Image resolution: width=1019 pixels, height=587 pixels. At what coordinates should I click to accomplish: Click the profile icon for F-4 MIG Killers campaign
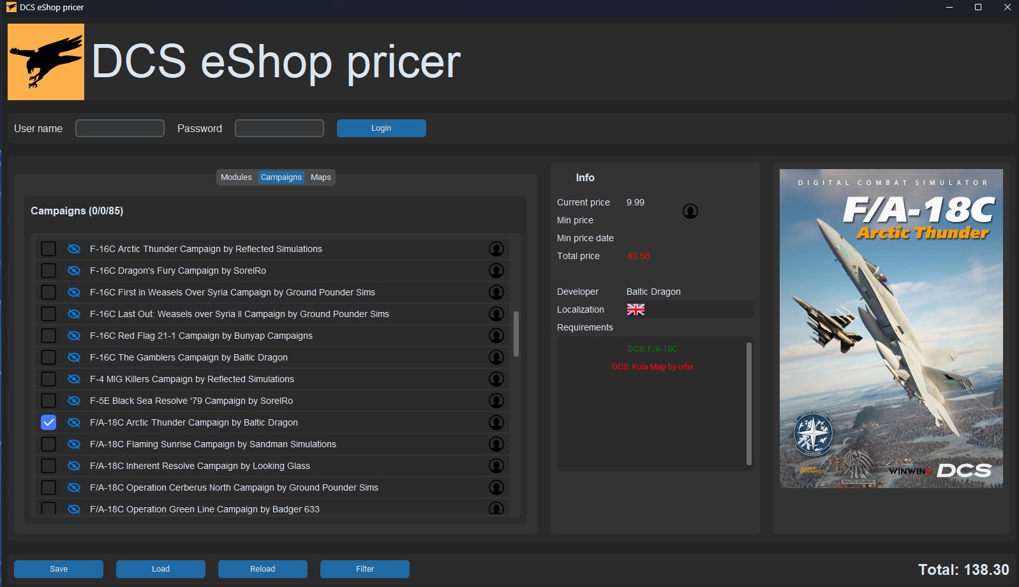(x=496, y=379)
